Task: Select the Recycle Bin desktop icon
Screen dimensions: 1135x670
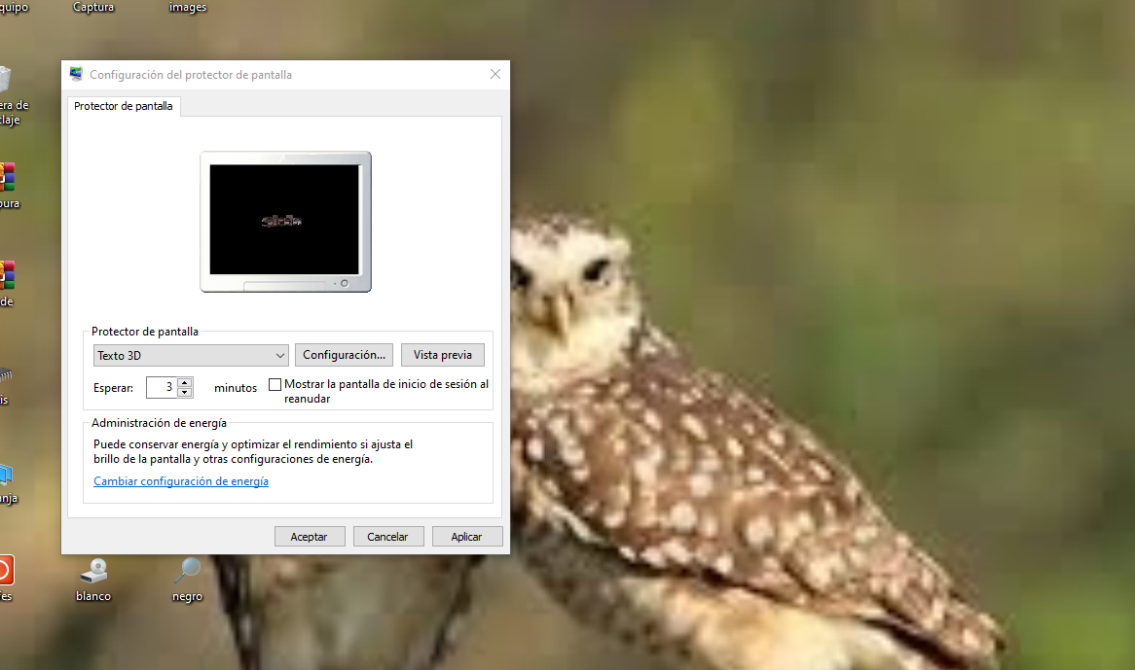Action: (5, 80)
